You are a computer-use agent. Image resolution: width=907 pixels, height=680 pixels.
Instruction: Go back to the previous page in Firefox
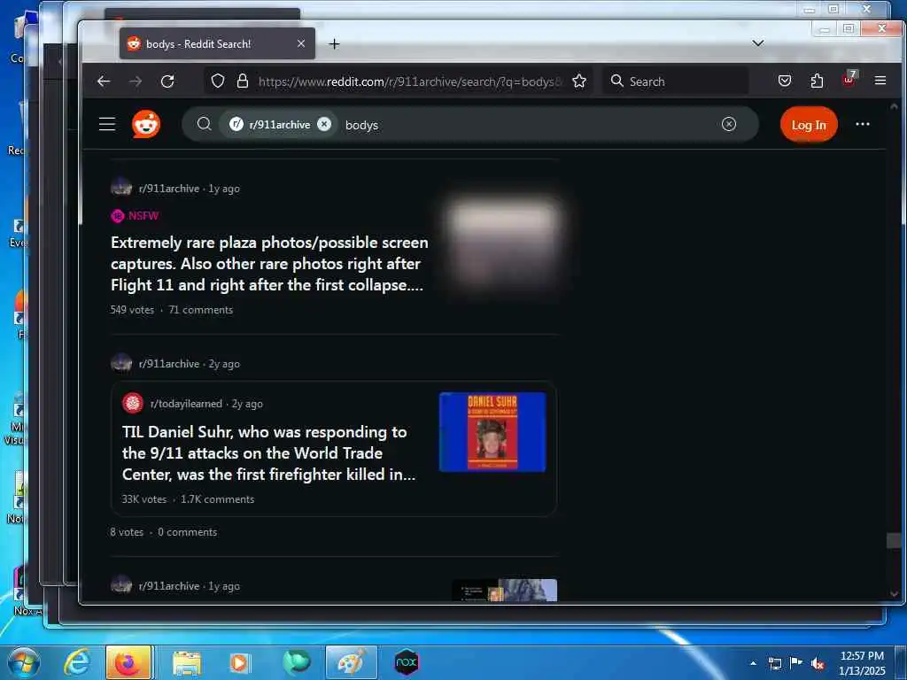(x=104, y=81)
